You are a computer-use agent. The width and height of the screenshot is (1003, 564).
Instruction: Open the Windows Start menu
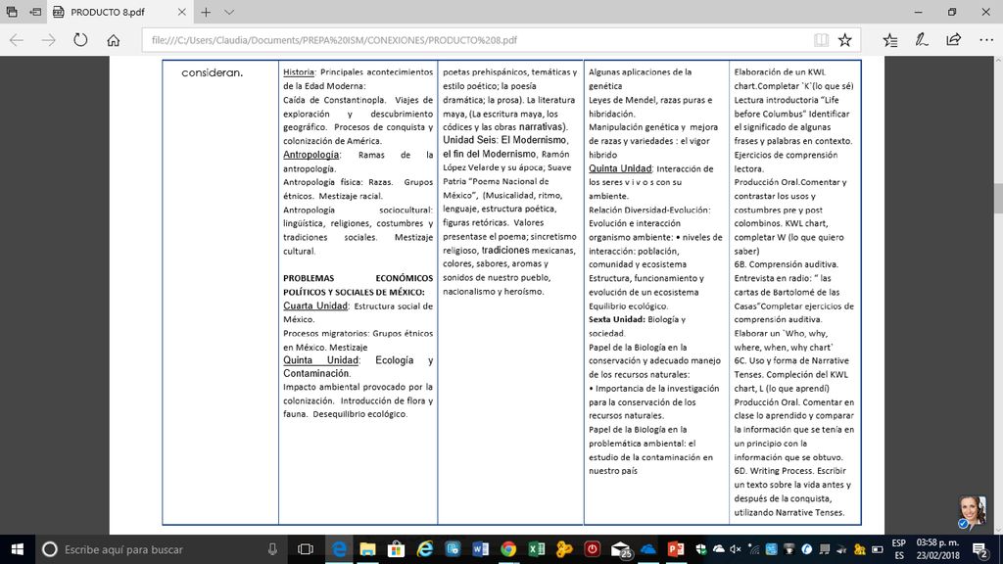18,549
